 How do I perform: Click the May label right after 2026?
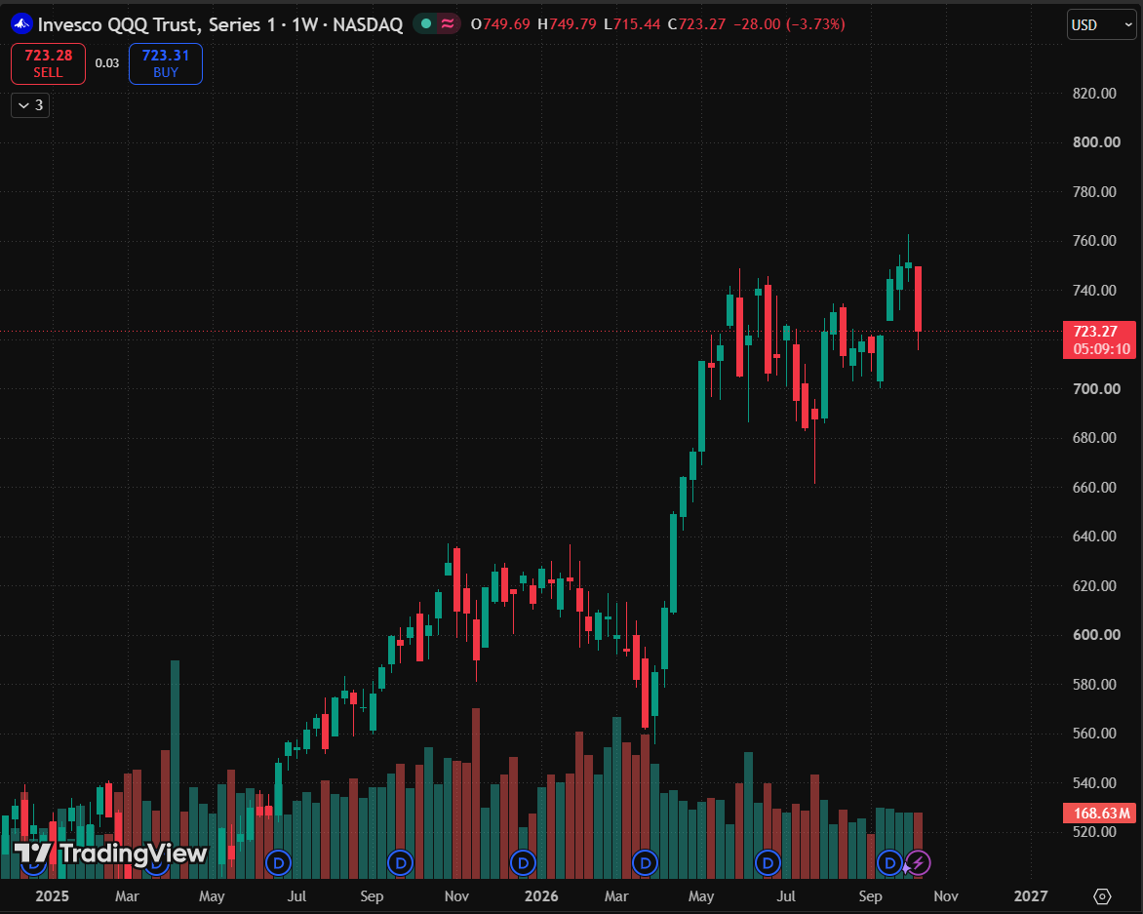(x=700, y=895)
